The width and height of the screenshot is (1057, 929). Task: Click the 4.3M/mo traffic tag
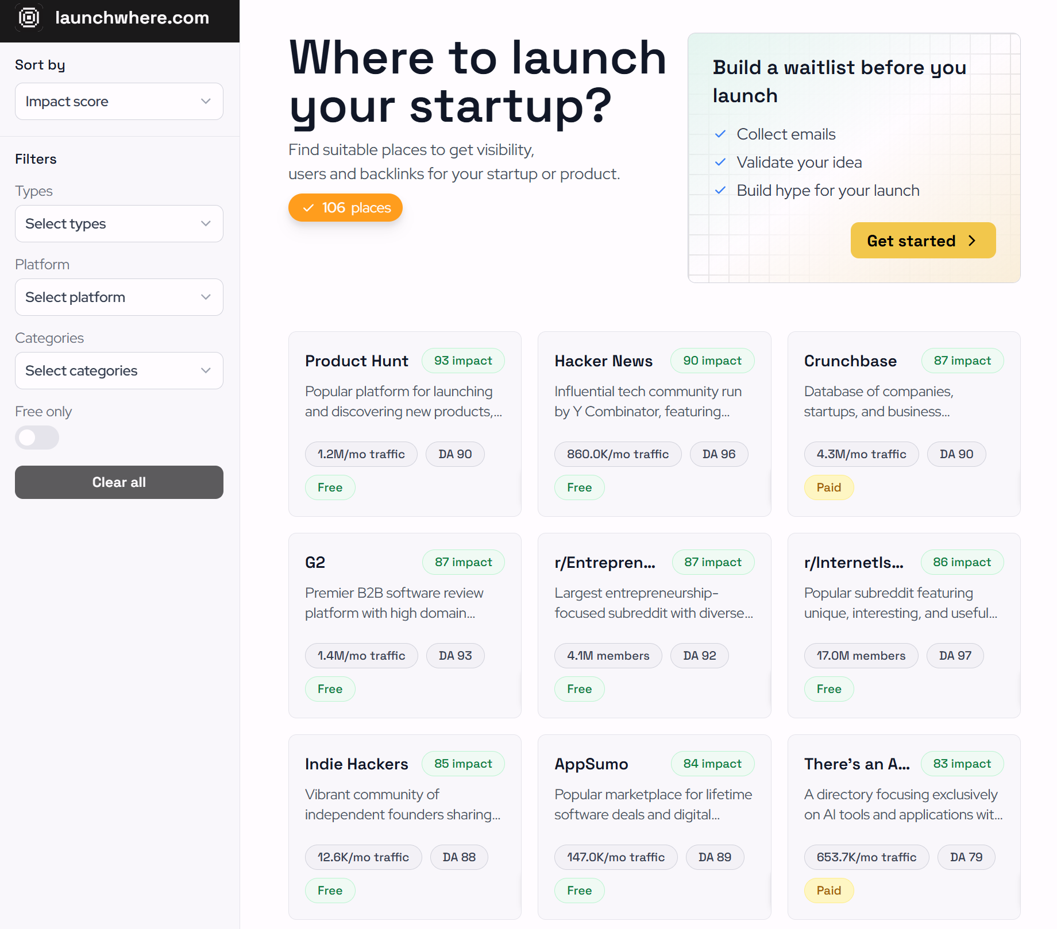tap(861, 454)
